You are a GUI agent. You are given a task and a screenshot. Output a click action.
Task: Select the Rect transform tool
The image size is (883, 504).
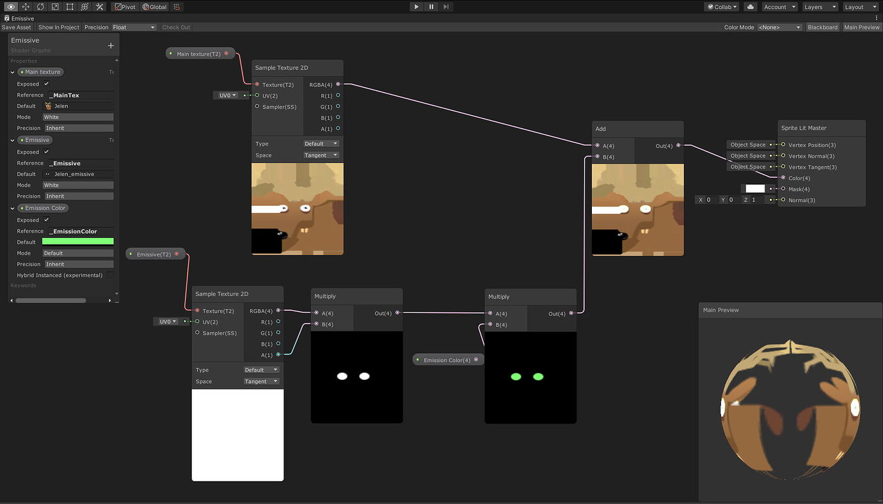[x=69, y=7]
